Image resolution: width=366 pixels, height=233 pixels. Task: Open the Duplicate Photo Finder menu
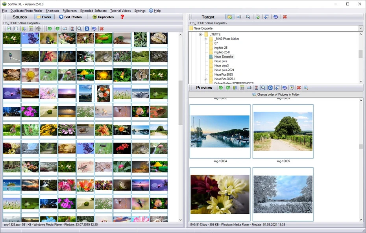[x=26, y=11]
